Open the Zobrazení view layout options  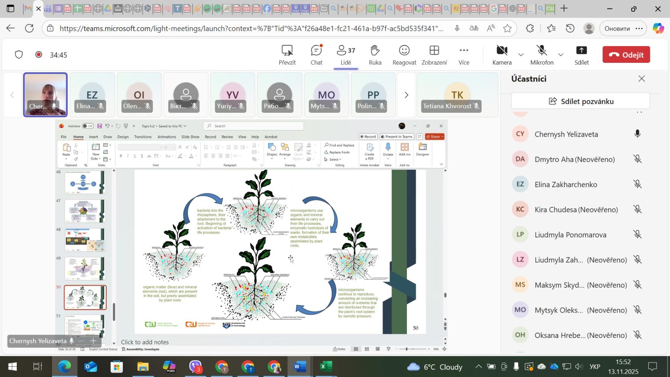point(434,55)
